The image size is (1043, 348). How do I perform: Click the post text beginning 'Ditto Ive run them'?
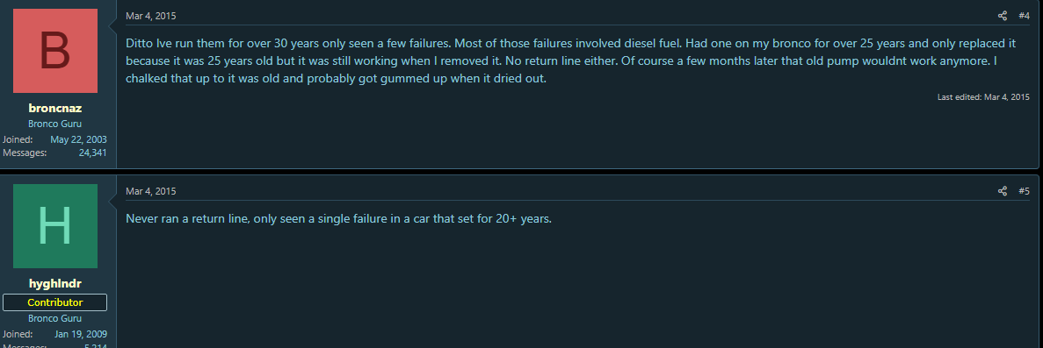(571, 60)
